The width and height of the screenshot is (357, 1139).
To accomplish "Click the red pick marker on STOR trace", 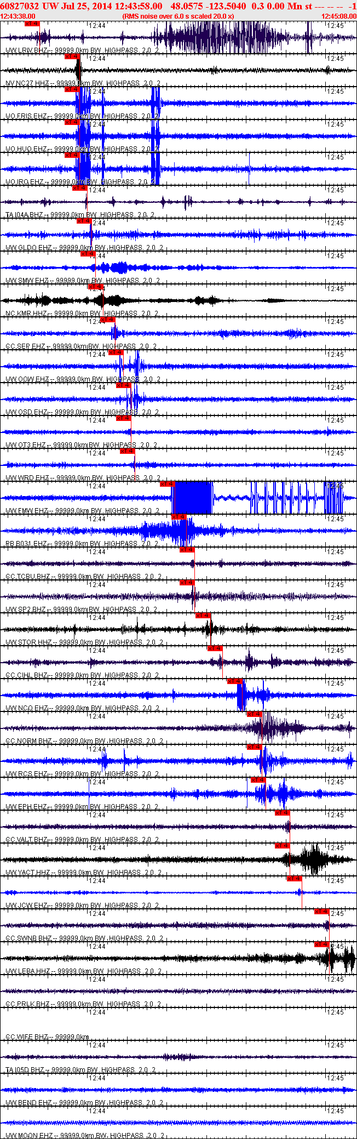I will [x=203, y=616].
